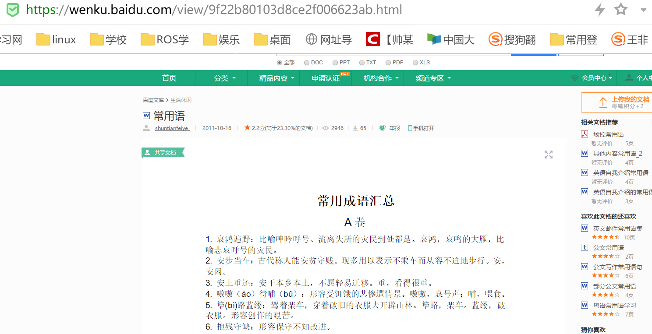Click the orange rating star icon
This screenshot has height=334, width=652.
click(247, 128)
